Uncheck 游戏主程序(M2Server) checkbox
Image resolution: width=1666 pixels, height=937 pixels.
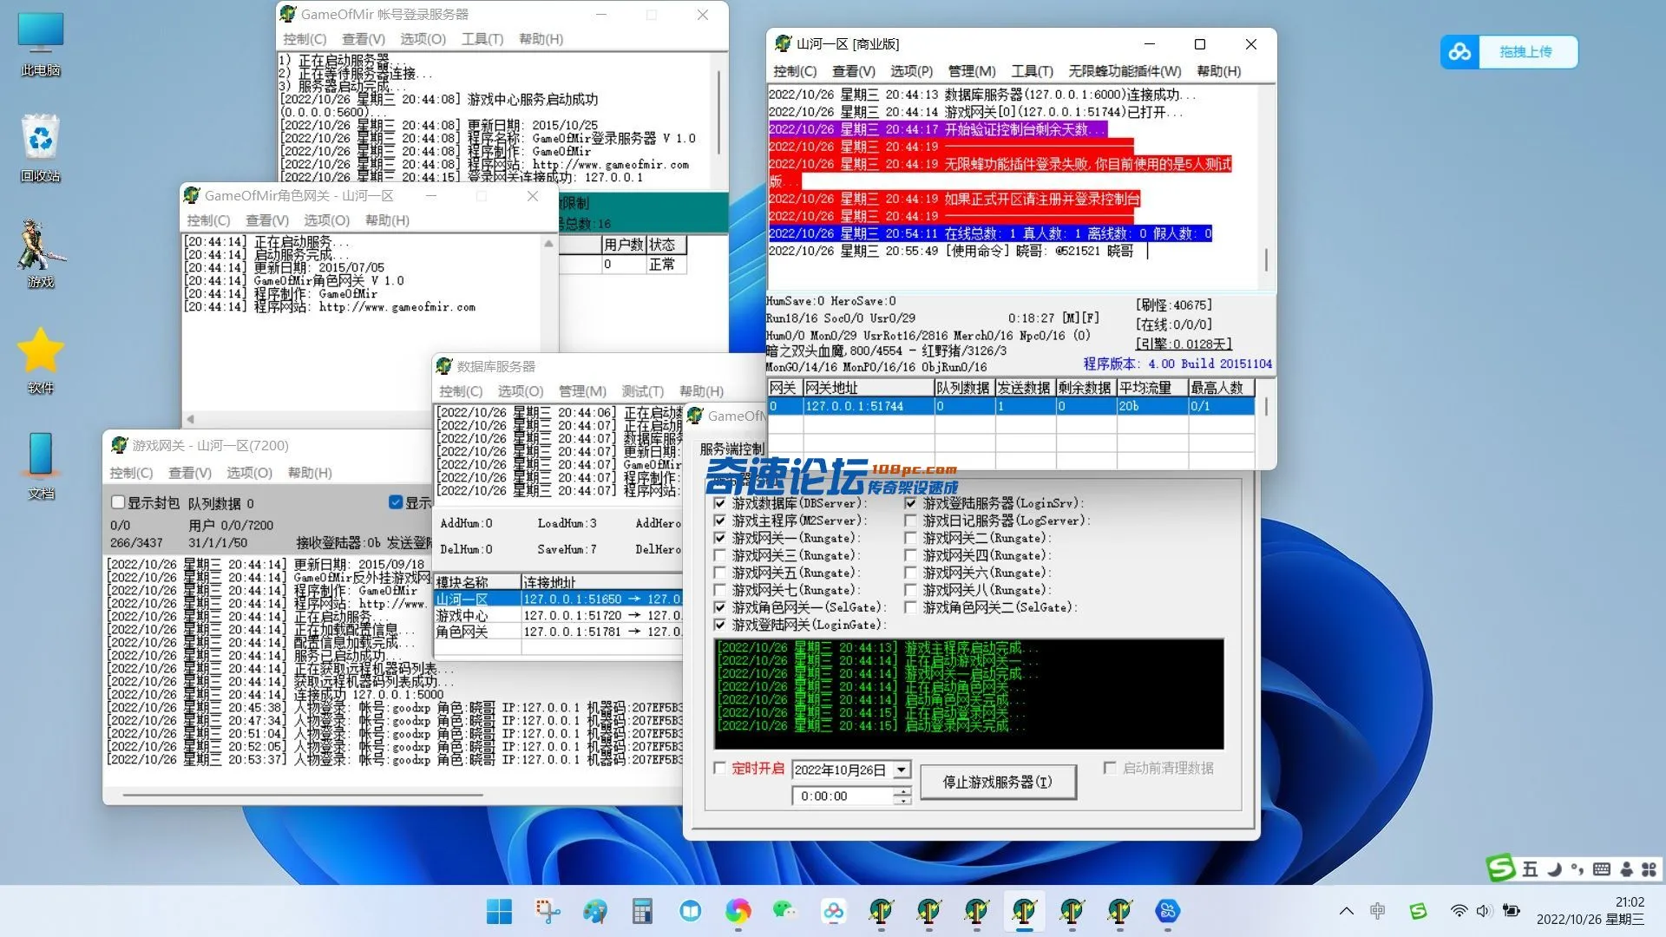pyautogui.click(x=719, y=521)
